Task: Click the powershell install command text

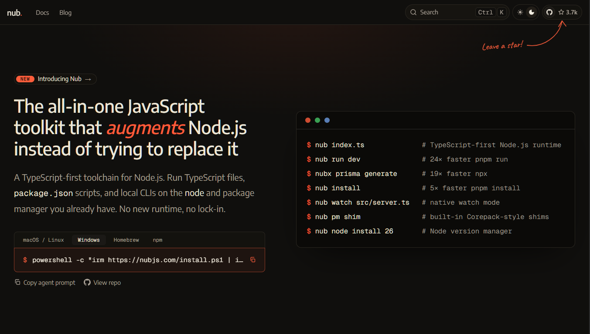Action: click(x=138, y=260)
